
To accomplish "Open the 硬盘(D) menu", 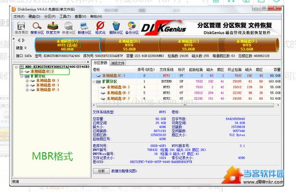I will 34,16.
